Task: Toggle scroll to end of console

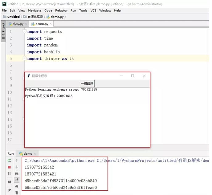Action: pos(17,180)
